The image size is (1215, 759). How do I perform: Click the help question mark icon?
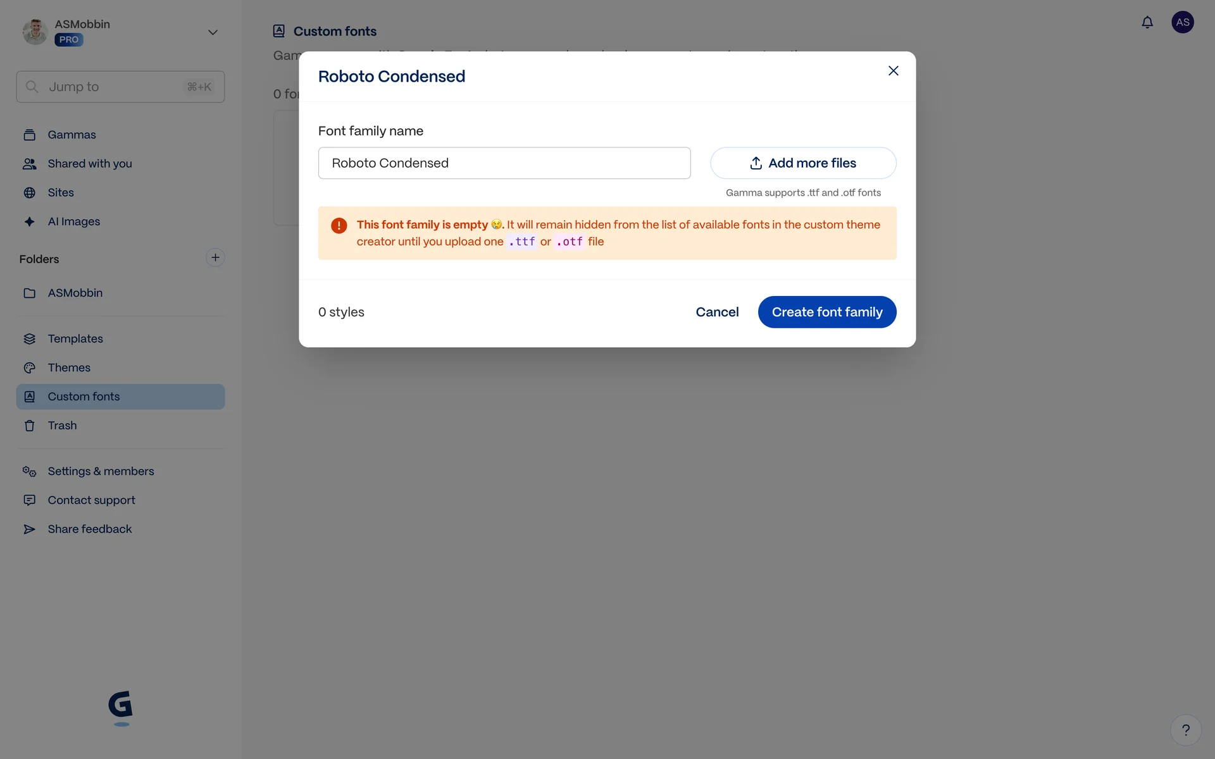1185,730
